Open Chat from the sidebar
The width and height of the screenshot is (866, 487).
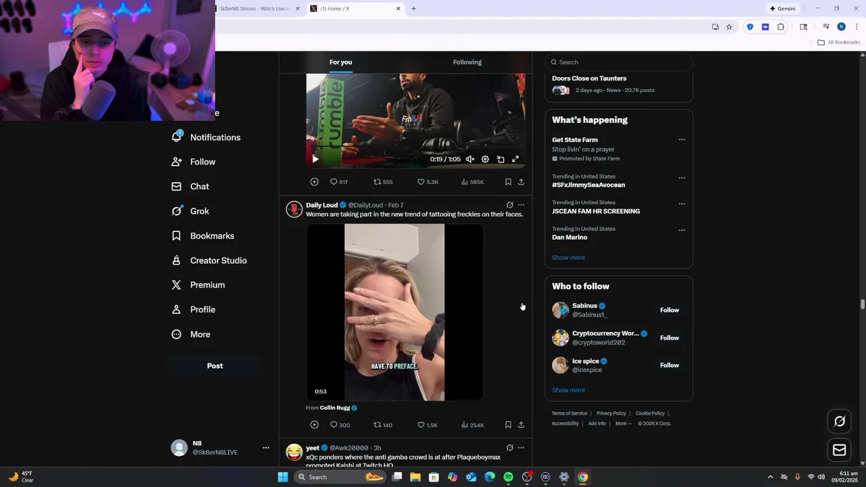coord(190,187)
